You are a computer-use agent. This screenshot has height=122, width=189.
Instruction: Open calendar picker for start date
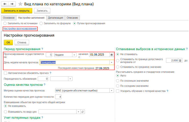point(111,55)
